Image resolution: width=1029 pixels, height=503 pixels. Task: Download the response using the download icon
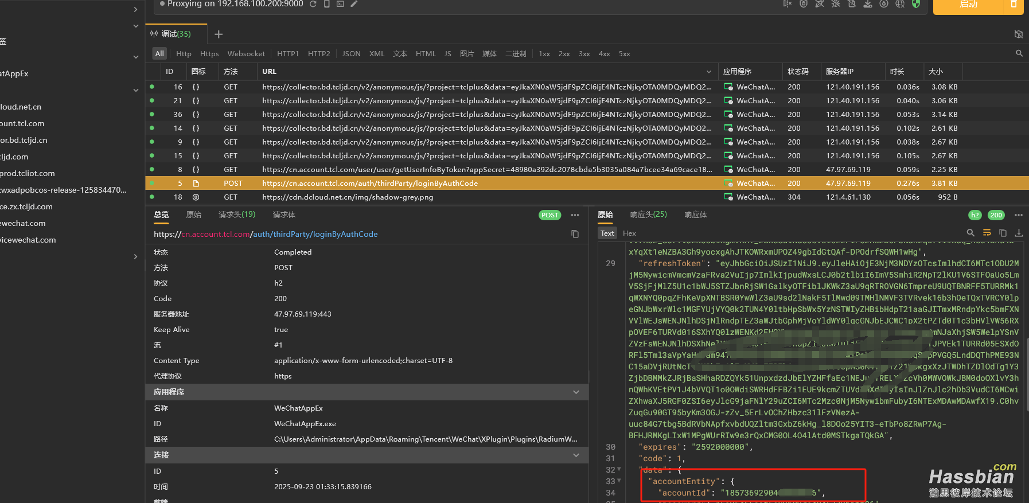[1019, 233]
